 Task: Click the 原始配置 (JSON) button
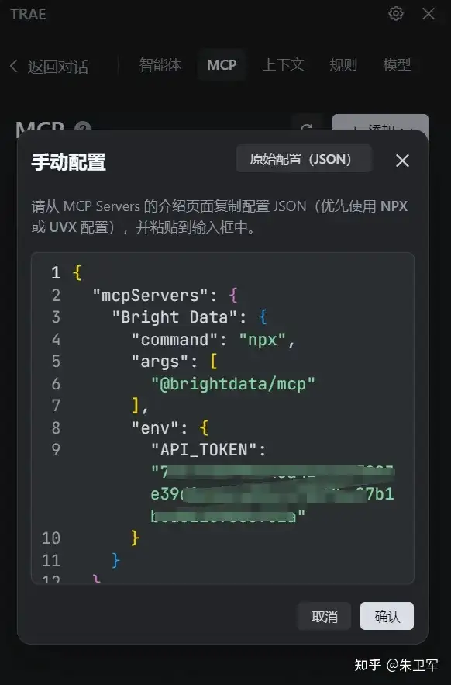tap(304, 159)
